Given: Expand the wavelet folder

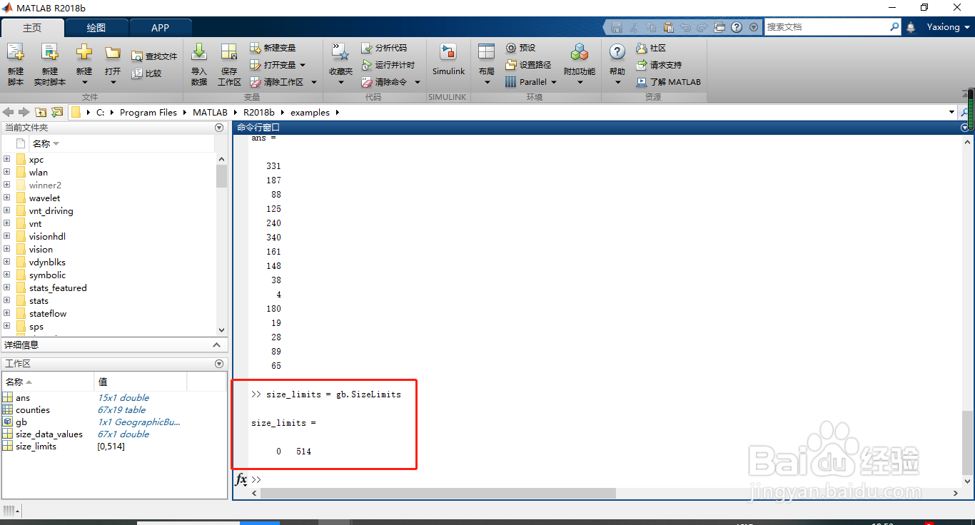Looking at the screenshot, I should coord(6,198).
